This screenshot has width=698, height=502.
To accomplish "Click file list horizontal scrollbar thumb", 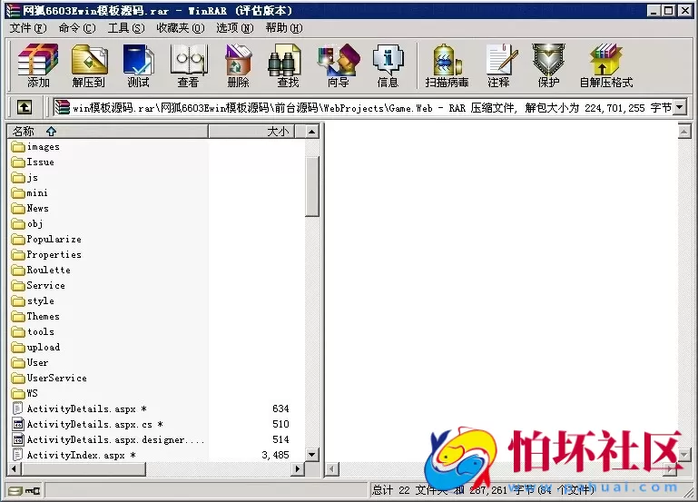I will coord(84,468).
